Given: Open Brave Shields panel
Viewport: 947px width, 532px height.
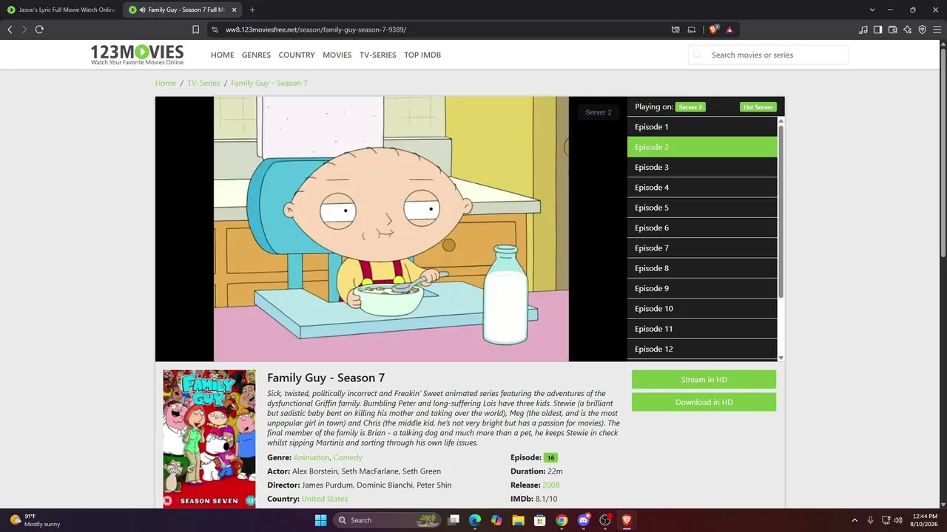Looking at the screenshot, I should click(x=713, y=30).
